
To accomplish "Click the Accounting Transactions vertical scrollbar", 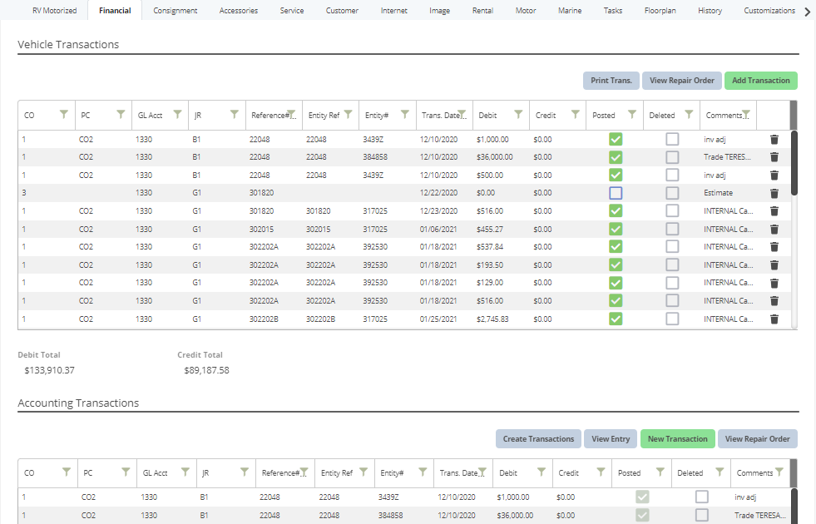I will click(x=794, y=505).
